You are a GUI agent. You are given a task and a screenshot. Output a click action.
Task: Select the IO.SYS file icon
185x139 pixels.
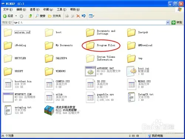(x=91, y=85)
